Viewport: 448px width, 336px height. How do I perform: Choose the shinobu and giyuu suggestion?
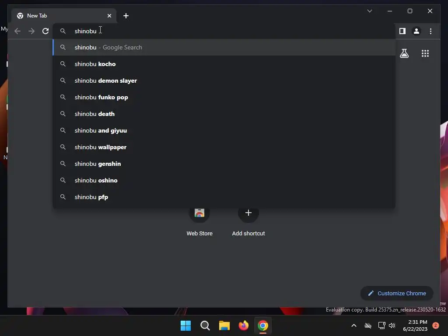[224, 130]
